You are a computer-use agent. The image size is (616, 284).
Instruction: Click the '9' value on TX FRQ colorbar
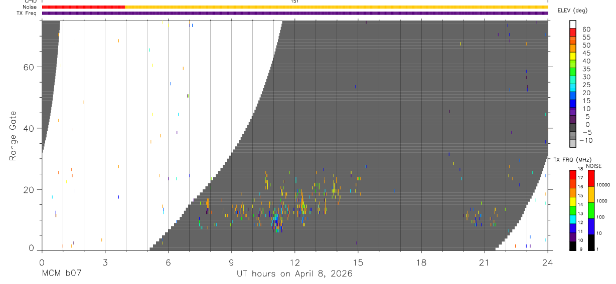(580, 249)
